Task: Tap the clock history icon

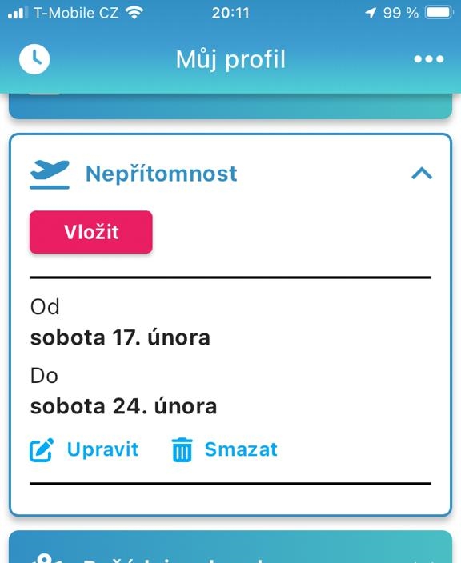Action: [x=34, y=59]
